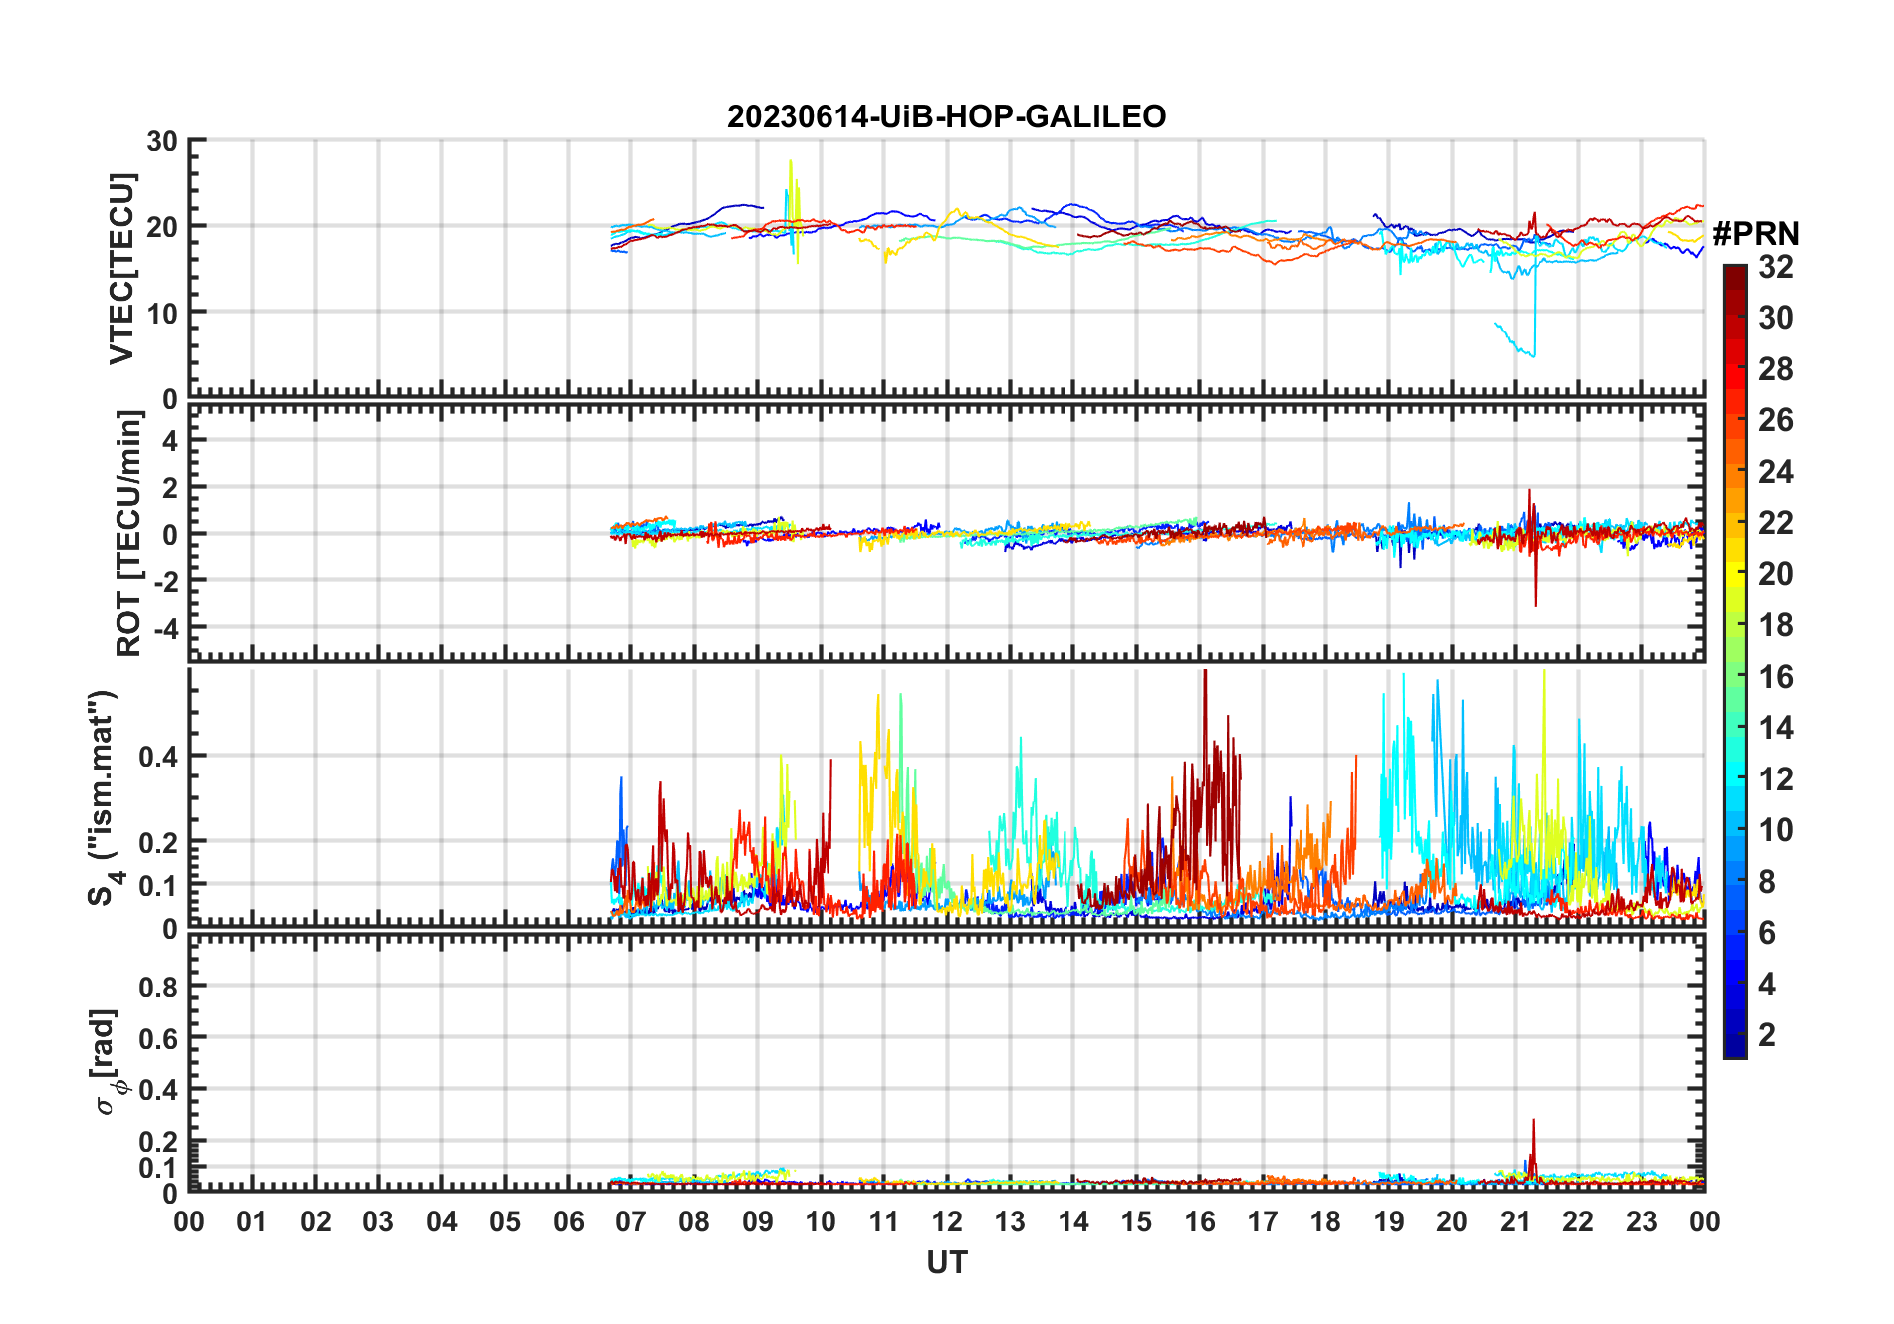Click colorbar tick label 32
1894x1324 pixels.
tap(1776, 267)
